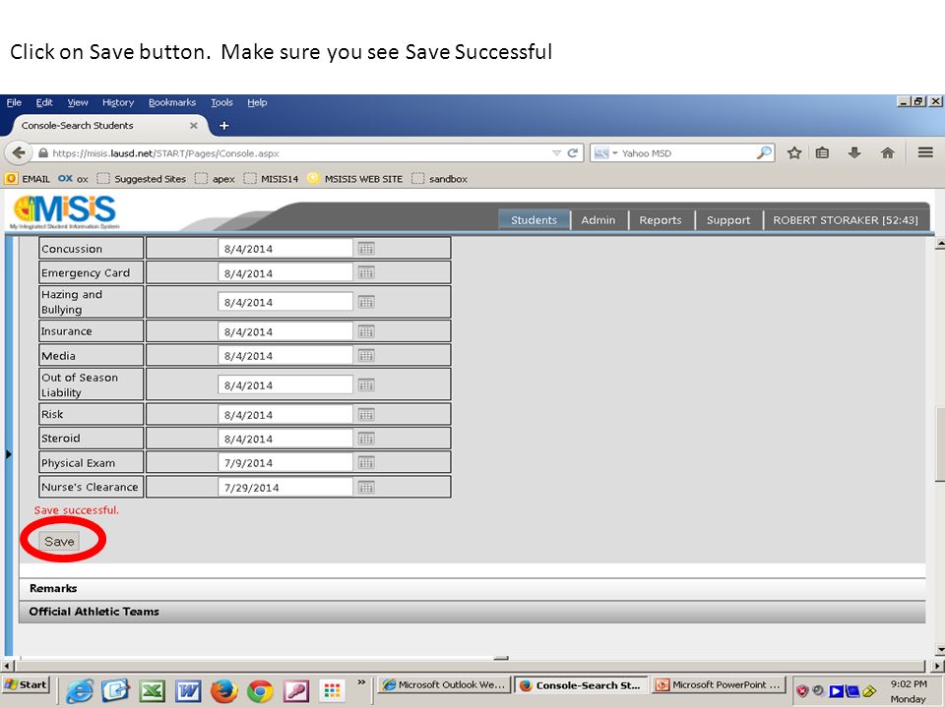Show more quick launch items chevron
The image size is (945, 708).
click(x=361, y=682)
